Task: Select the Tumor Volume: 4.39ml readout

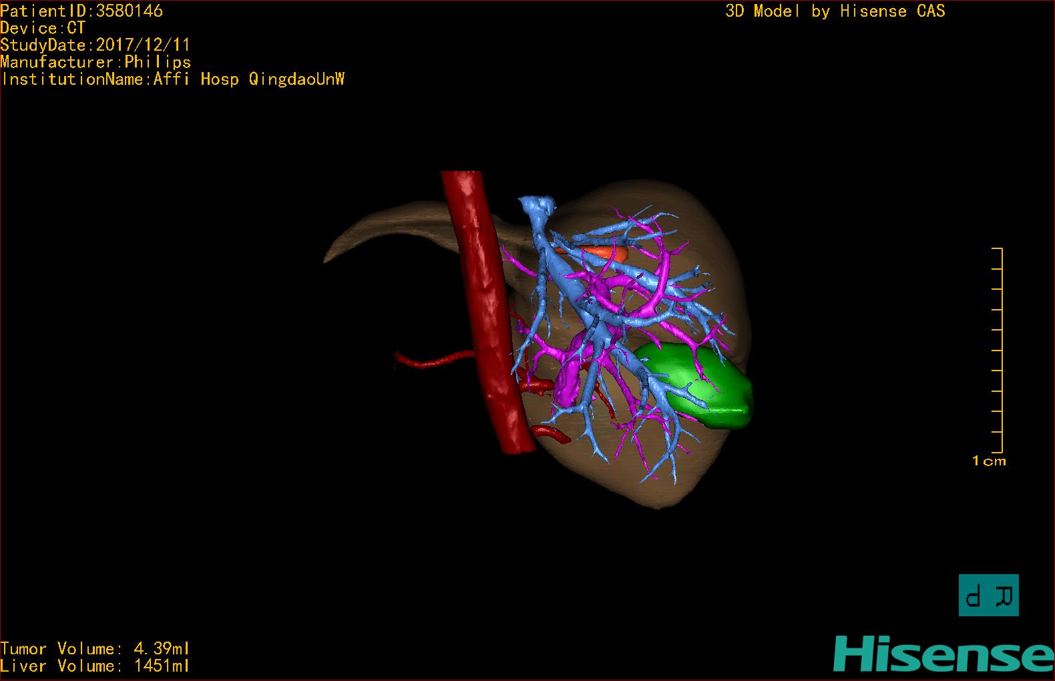Action: (95, 649)
